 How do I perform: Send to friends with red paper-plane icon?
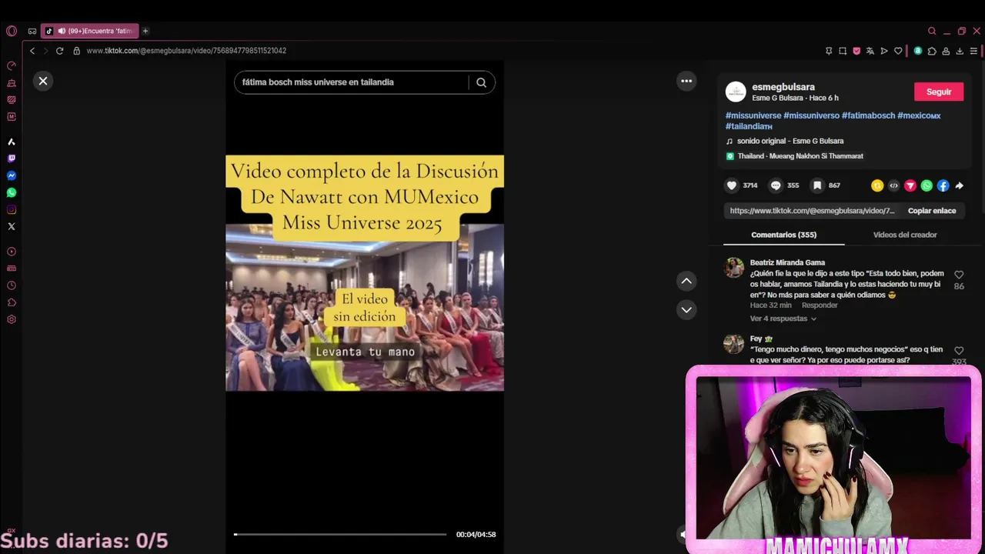click(x=910, y=185)
